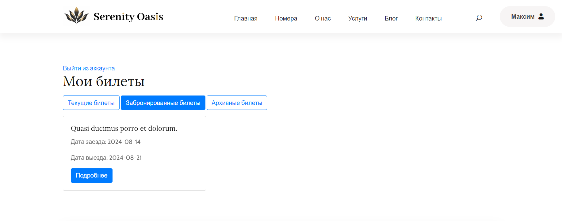Open the Максим account name label

tap(522, 17)
